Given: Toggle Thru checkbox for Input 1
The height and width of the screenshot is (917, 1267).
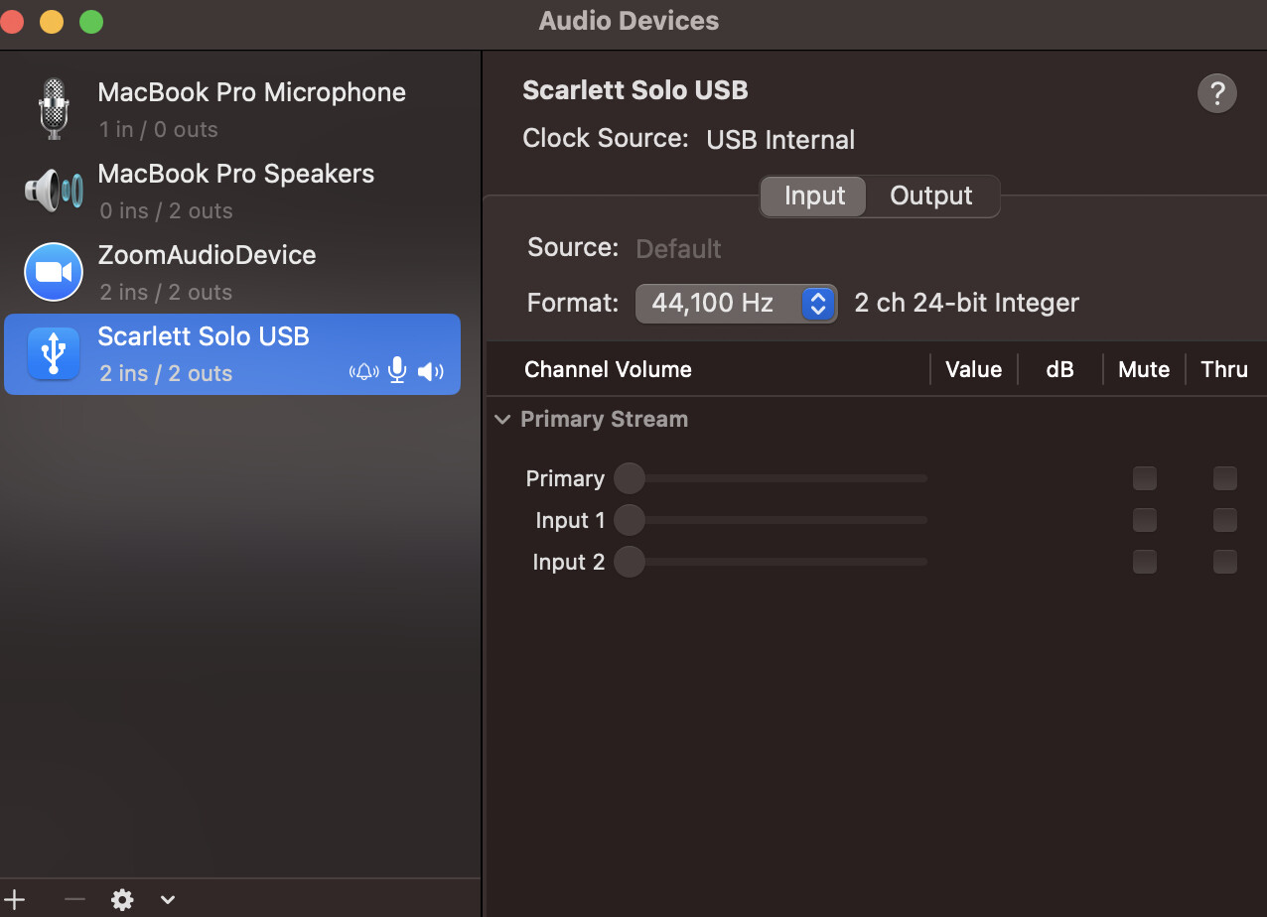Looking at the screenshot, I should pos(1225,520).
